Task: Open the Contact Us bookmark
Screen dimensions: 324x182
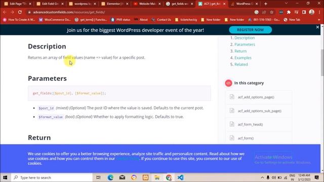Action: click(x=161, y=20)
